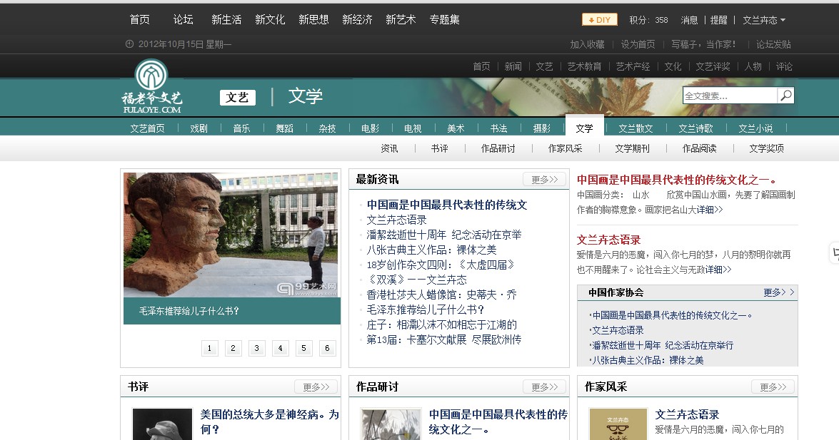
Task: Click the 消息 link
Action: (689, 20)
